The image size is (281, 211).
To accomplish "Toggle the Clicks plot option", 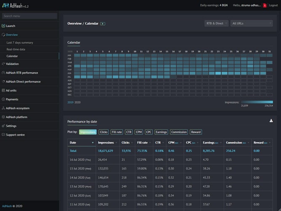I will [104, 132].
